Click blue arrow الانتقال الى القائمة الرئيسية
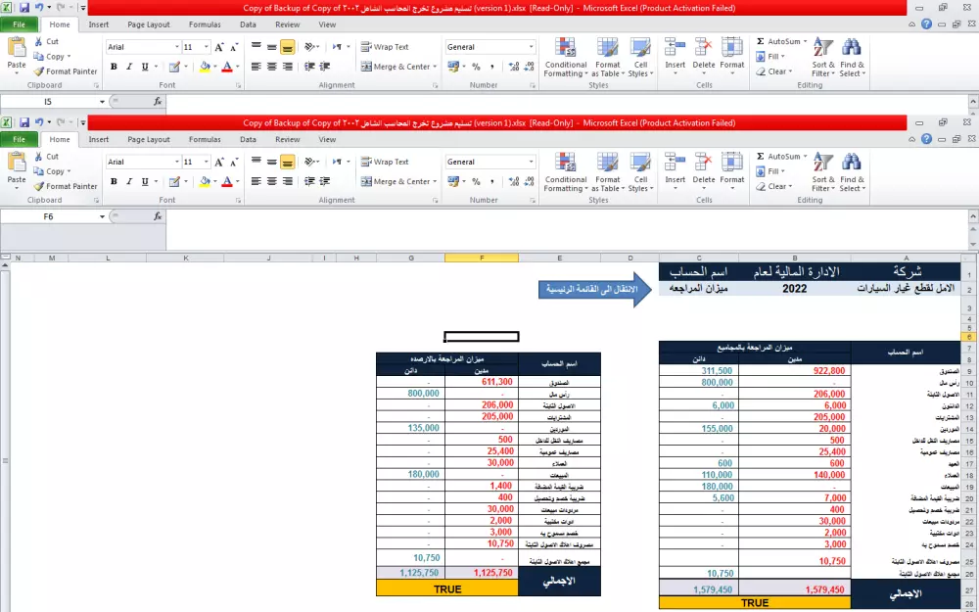The image size is (979, 612). point(595,289)
